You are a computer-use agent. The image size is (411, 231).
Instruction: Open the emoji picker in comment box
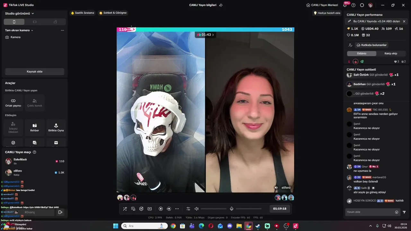coord(397,212)
